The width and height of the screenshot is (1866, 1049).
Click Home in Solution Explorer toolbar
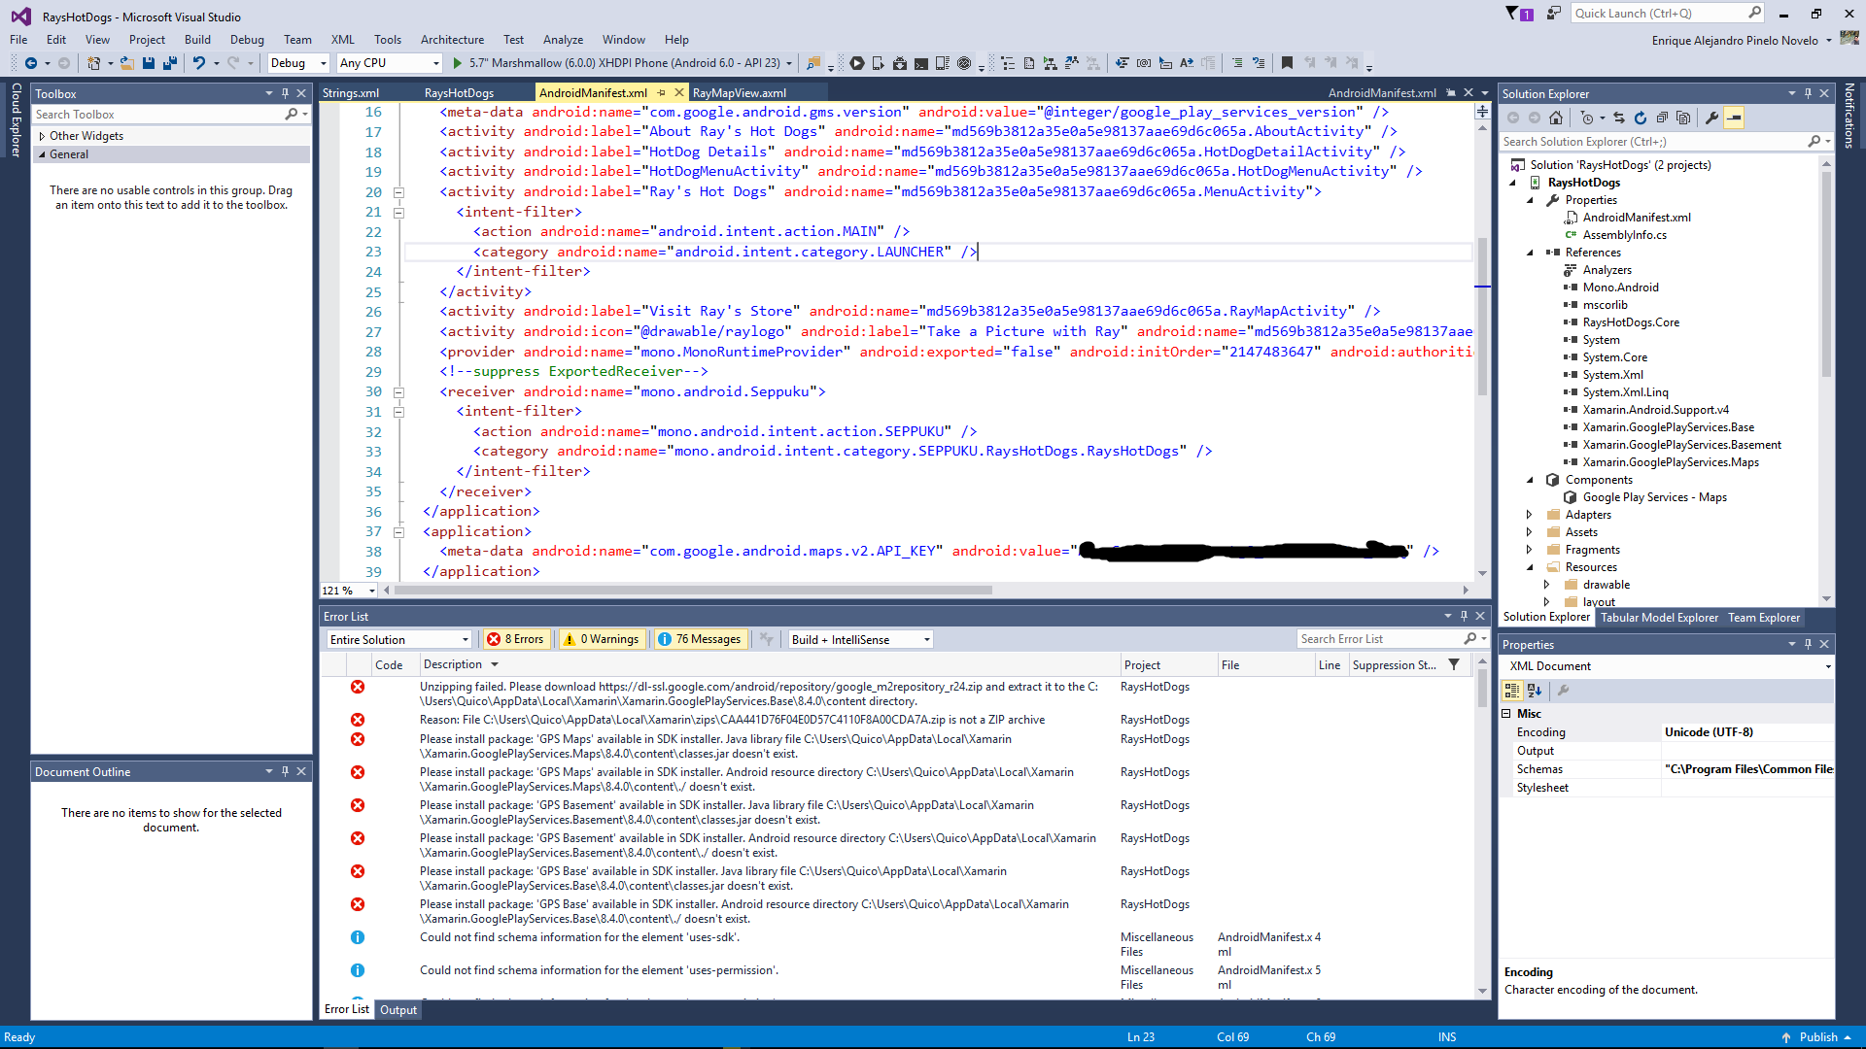[1556, 118]
